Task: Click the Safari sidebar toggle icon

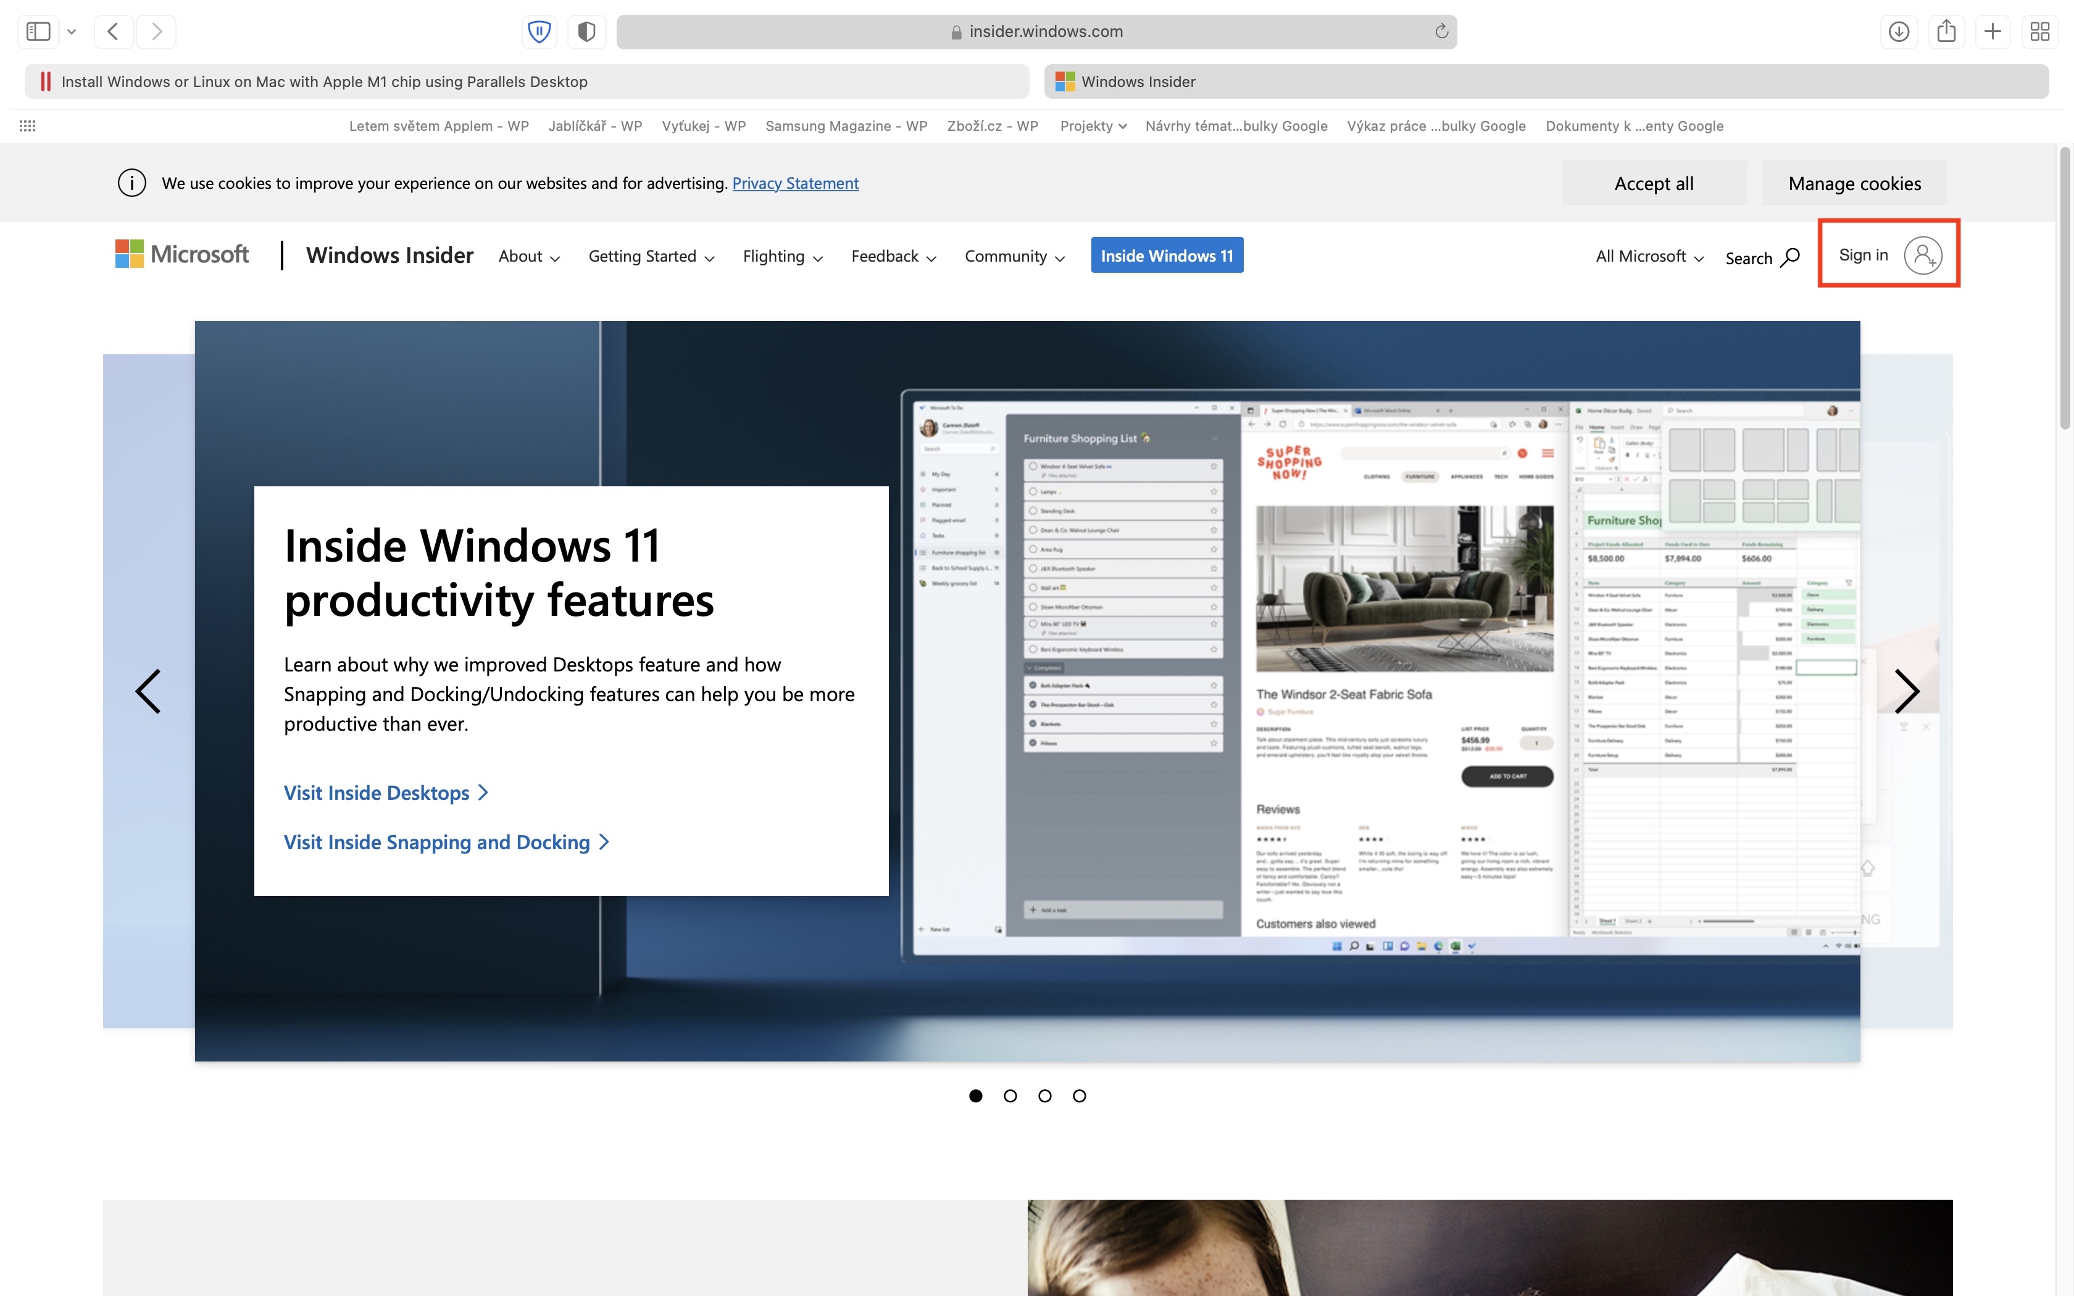Action: [38, 31]
